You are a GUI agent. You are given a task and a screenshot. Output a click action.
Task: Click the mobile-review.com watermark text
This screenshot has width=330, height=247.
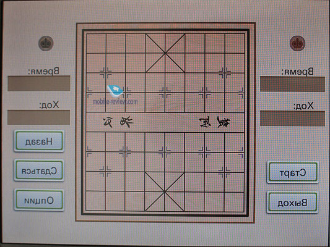pos(115,102)
